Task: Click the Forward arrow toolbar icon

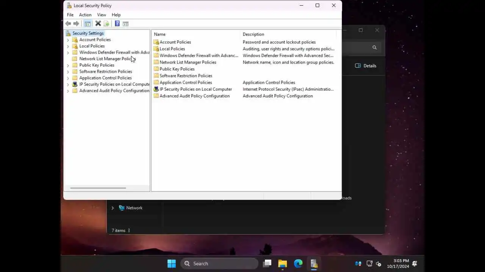Action: (76, 23)
